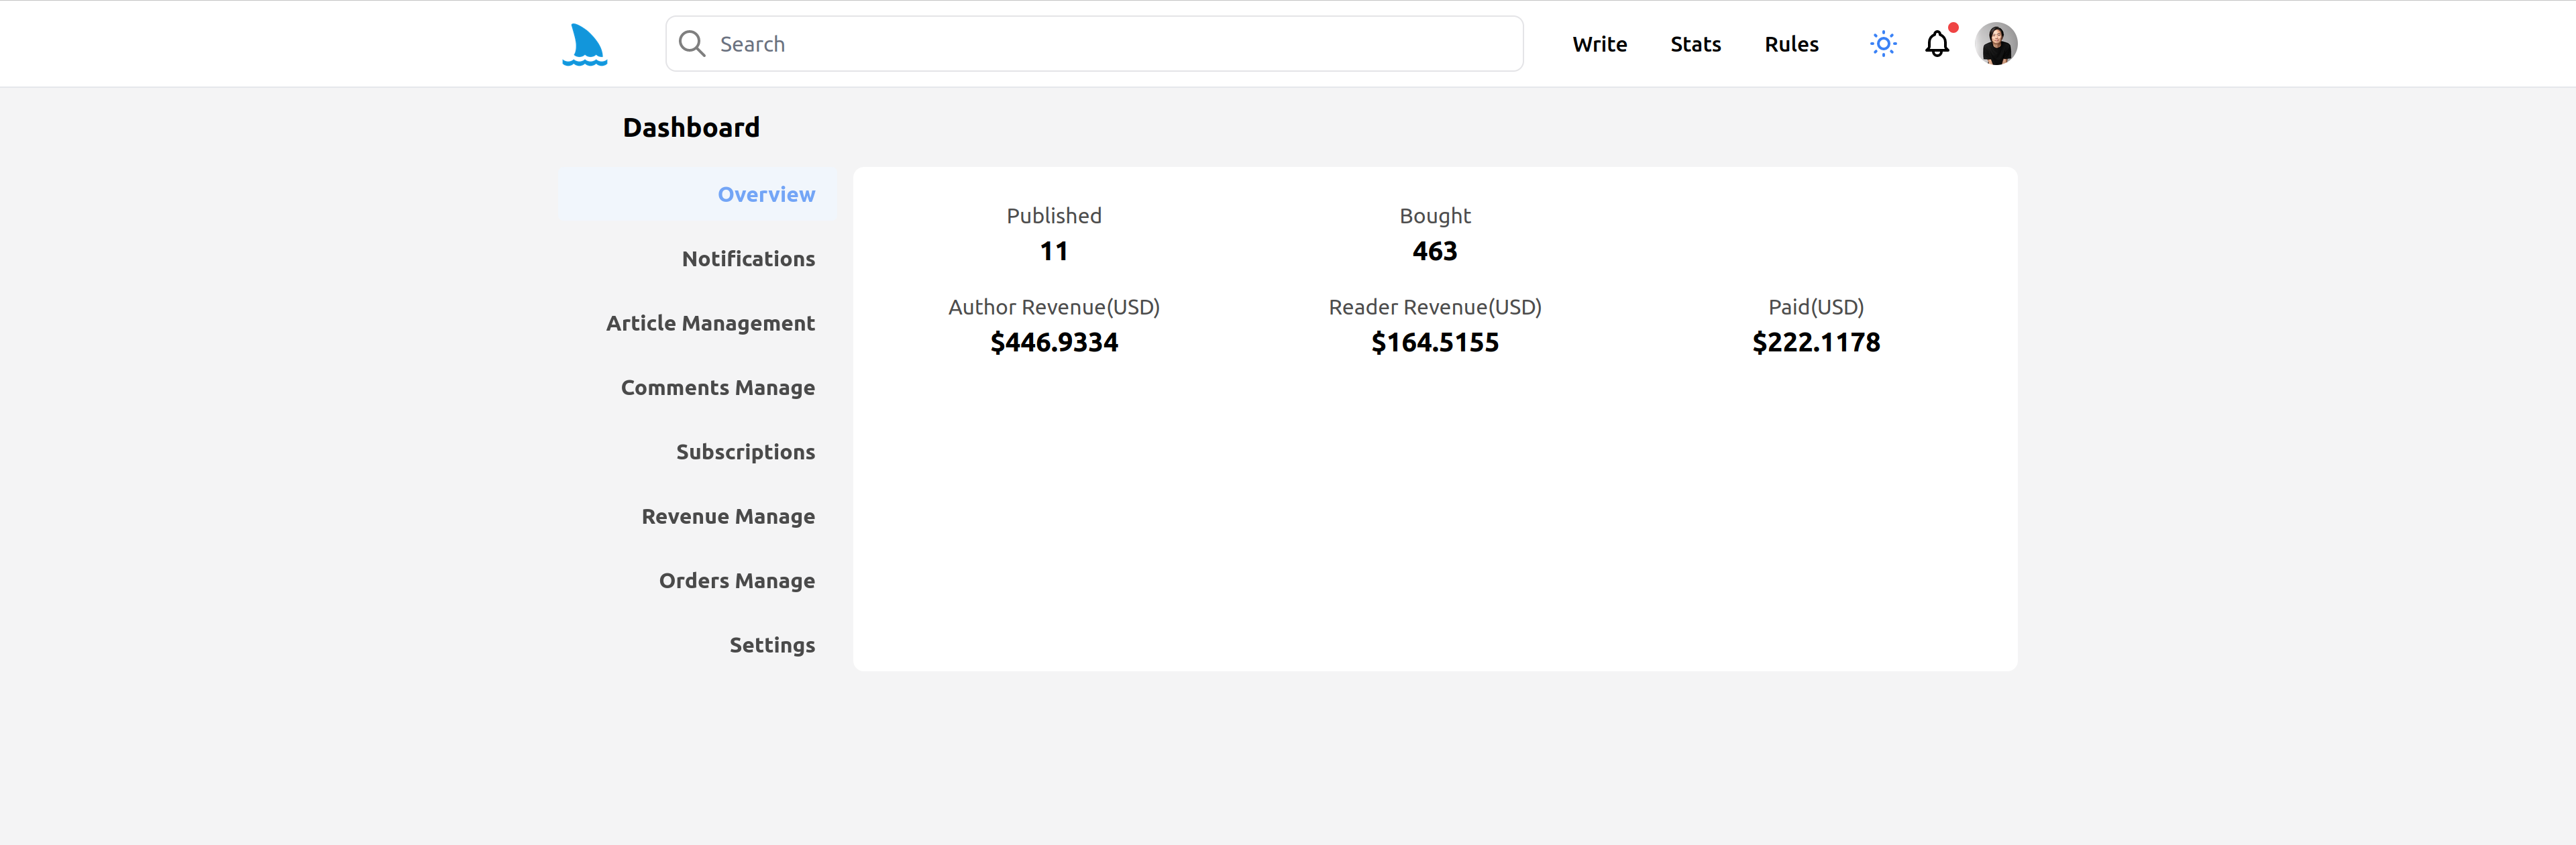Click the Published count 11
This screenshot has width=2576, height=845.
click(1053, 251)
